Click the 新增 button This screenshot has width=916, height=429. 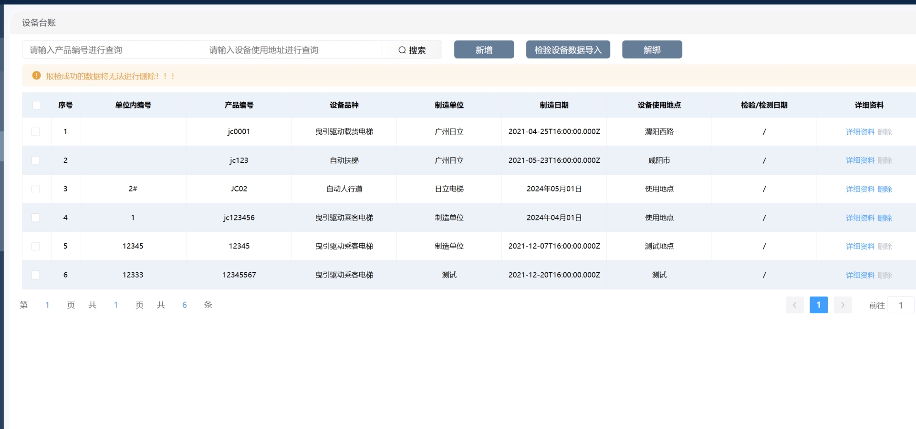pyautogui.click(x=484, y=50)
